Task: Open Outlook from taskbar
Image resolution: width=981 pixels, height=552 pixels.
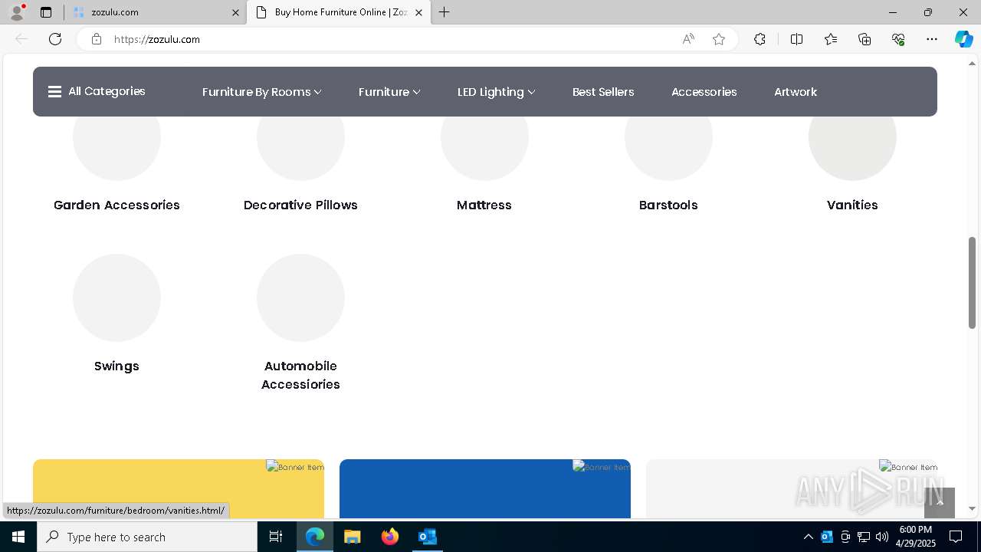Action: tap(428, 537)
